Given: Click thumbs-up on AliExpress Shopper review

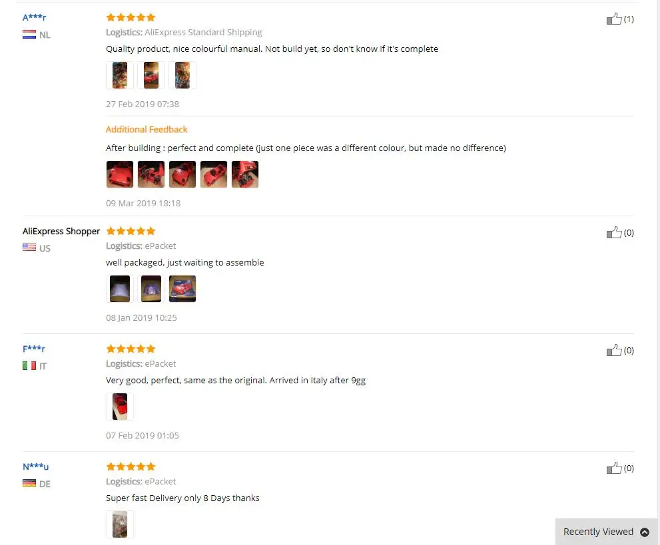Looking at the screenshot, I should [x=614, y=232].
